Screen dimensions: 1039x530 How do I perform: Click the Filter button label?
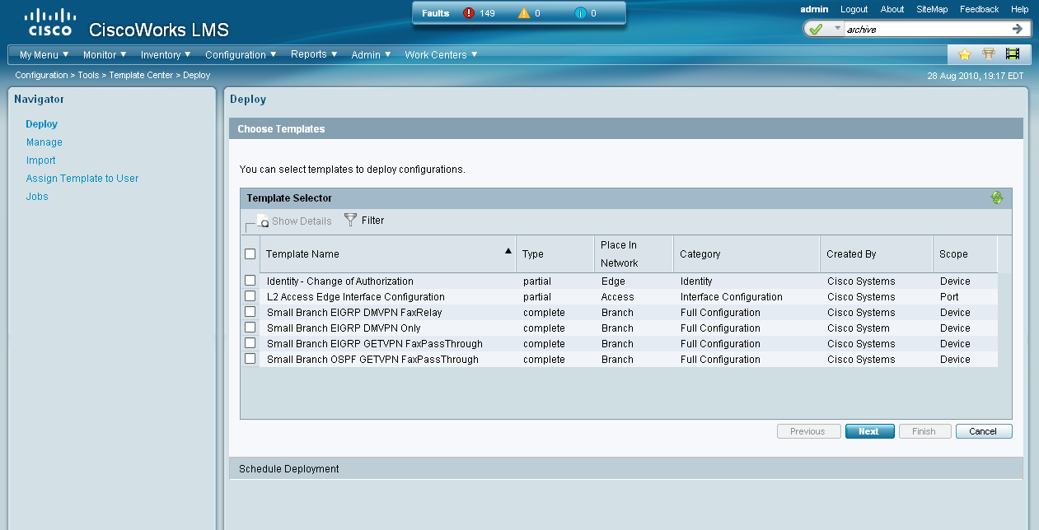point(372,221)
